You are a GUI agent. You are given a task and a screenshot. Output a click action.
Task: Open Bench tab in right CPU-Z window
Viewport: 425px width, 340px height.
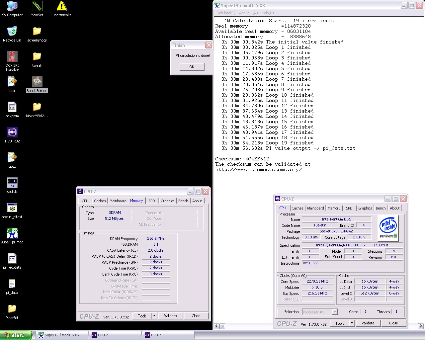click(x=381, y=208)
